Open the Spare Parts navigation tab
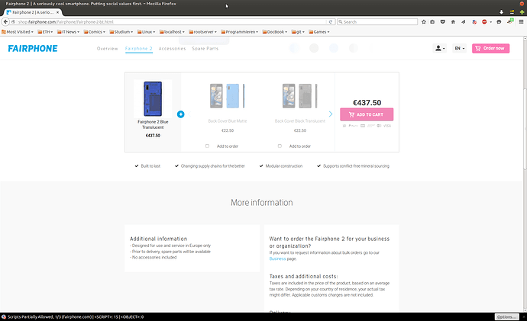Image resolution: width=527 pixels, height=321 pixels. (205, 49)
